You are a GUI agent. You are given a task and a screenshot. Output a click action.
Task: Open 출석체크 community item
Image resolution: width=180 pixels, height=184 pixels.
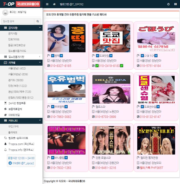pos(13,132)
